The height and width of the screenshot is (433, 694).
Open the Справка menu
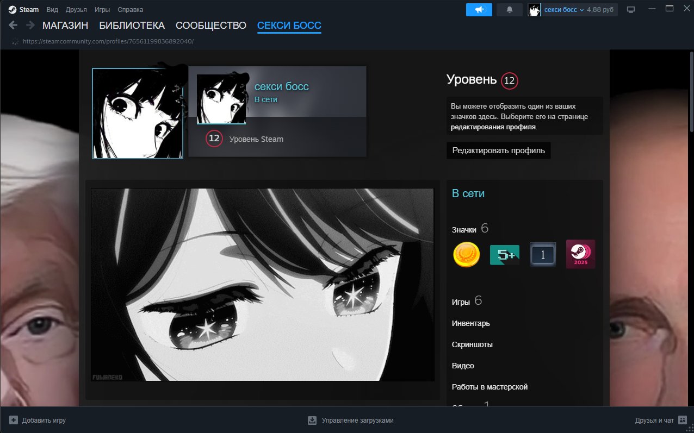131,10
